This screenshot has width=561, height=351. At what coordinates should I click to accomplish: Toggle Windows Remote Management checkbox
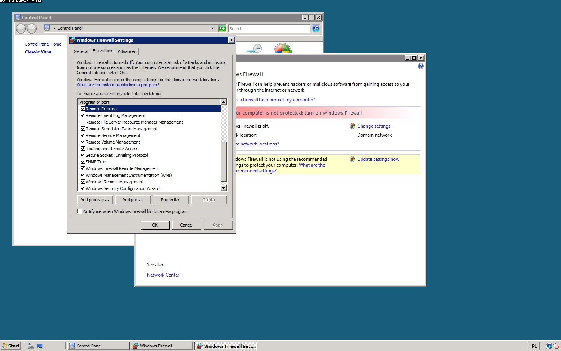83,182
